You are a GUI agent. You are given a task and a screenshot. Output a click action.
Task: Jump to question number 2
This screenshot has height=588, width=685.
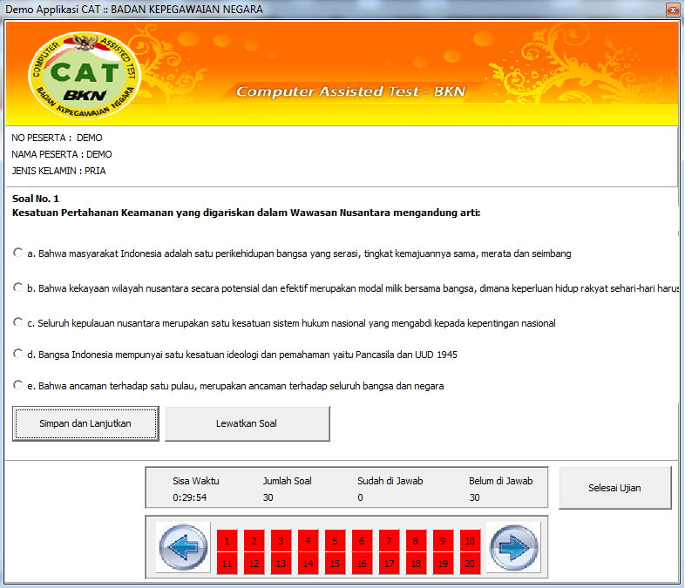[254, 541]
